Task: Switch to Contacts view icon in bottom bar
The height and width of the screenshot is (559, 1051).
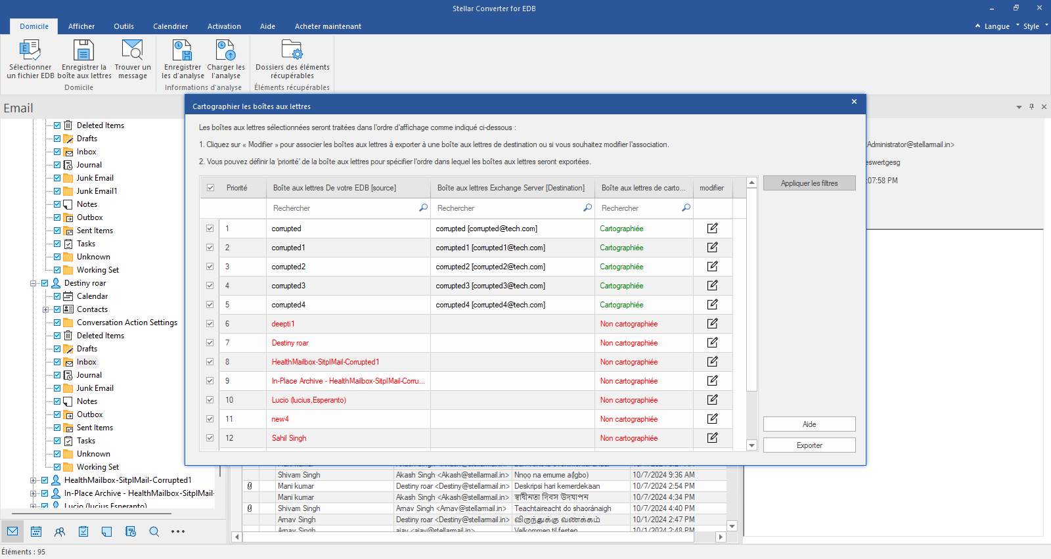Action: 60,531
